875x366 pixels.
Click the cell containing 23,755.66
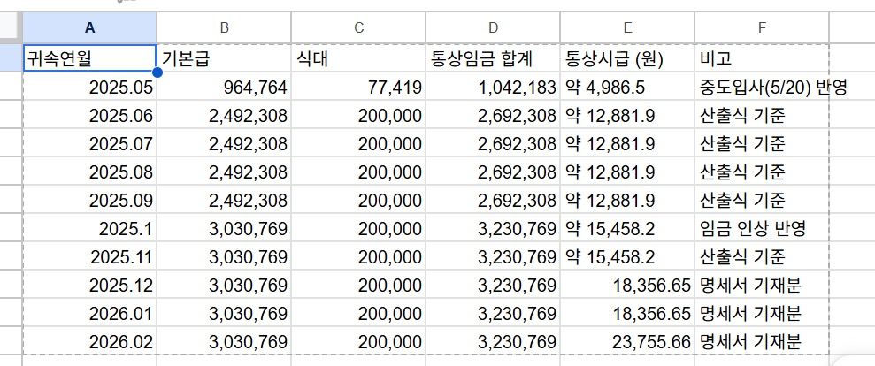[627, 342]
